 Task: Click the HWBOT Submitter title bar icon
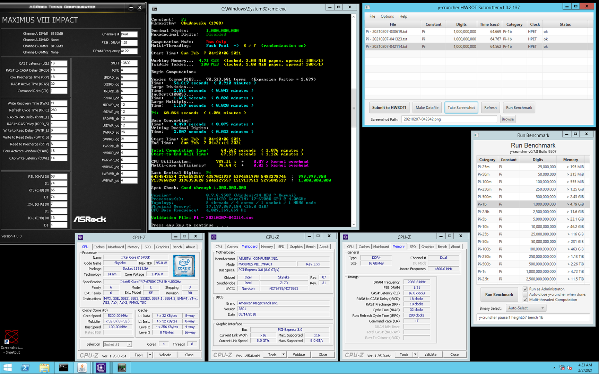367,7
